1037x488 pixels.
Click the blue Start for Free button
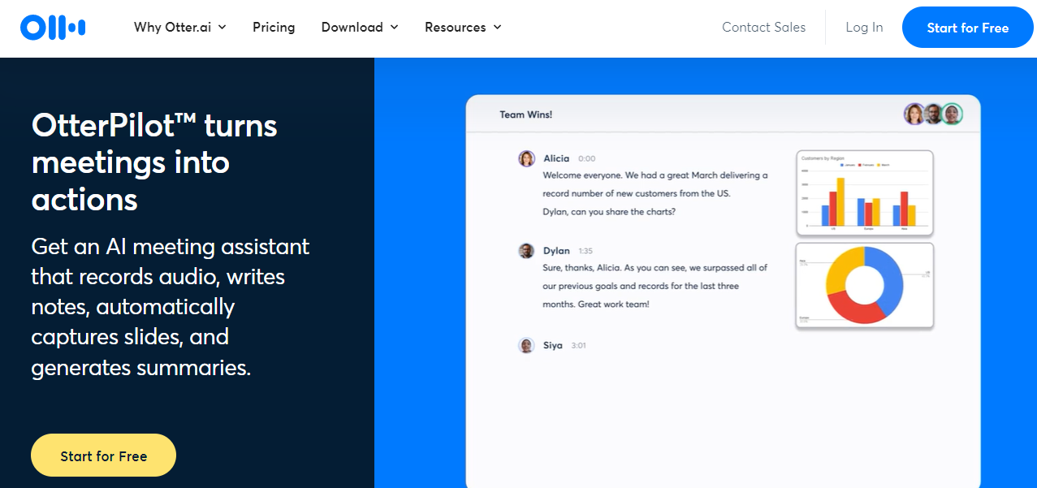(x=967, y=28)
